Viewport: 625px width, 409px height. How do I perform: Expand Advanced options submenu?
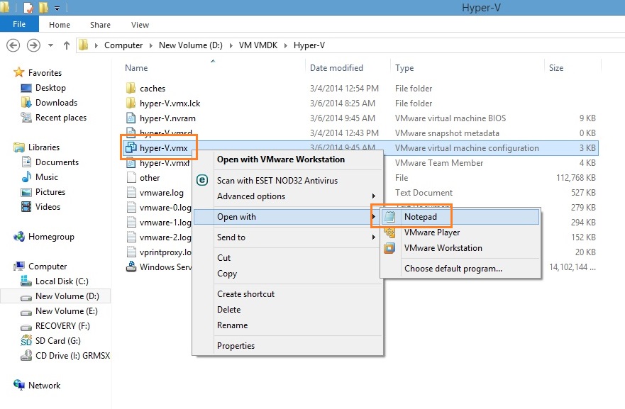click(x=288, y=196)
